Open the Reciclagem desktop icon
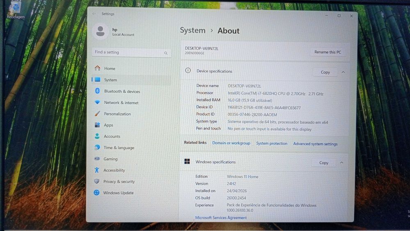Viewport: 410px width, 231px height. tap(16, 11)
